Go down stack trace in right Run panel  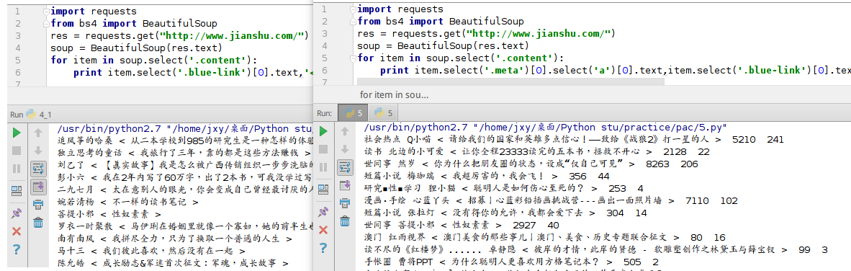click(345, 149)
